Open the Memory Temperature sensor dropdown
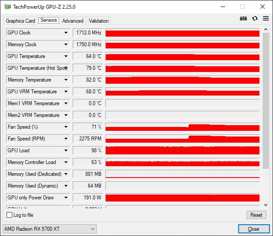The height and width of the screenshot is (236, 273). (66, 80)
